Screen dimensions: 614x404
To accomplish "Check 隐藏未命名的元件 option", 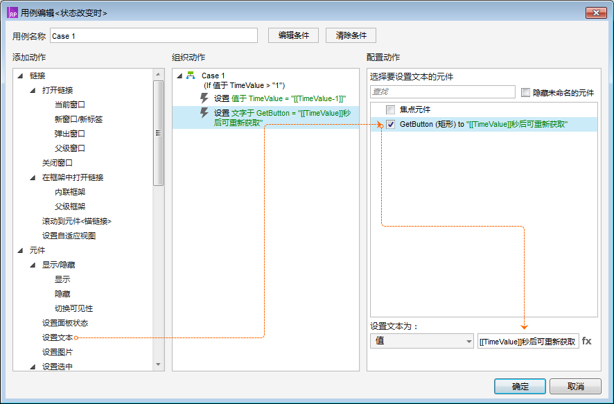I will [525, 92].
